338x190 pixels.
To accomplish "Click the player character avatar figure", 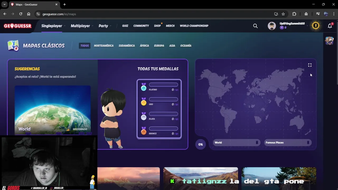I will 113,119.
